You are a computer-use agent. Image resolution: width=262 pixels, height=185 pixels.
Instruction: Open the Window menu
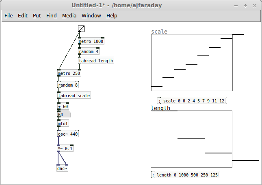click(x=91, y=16)
